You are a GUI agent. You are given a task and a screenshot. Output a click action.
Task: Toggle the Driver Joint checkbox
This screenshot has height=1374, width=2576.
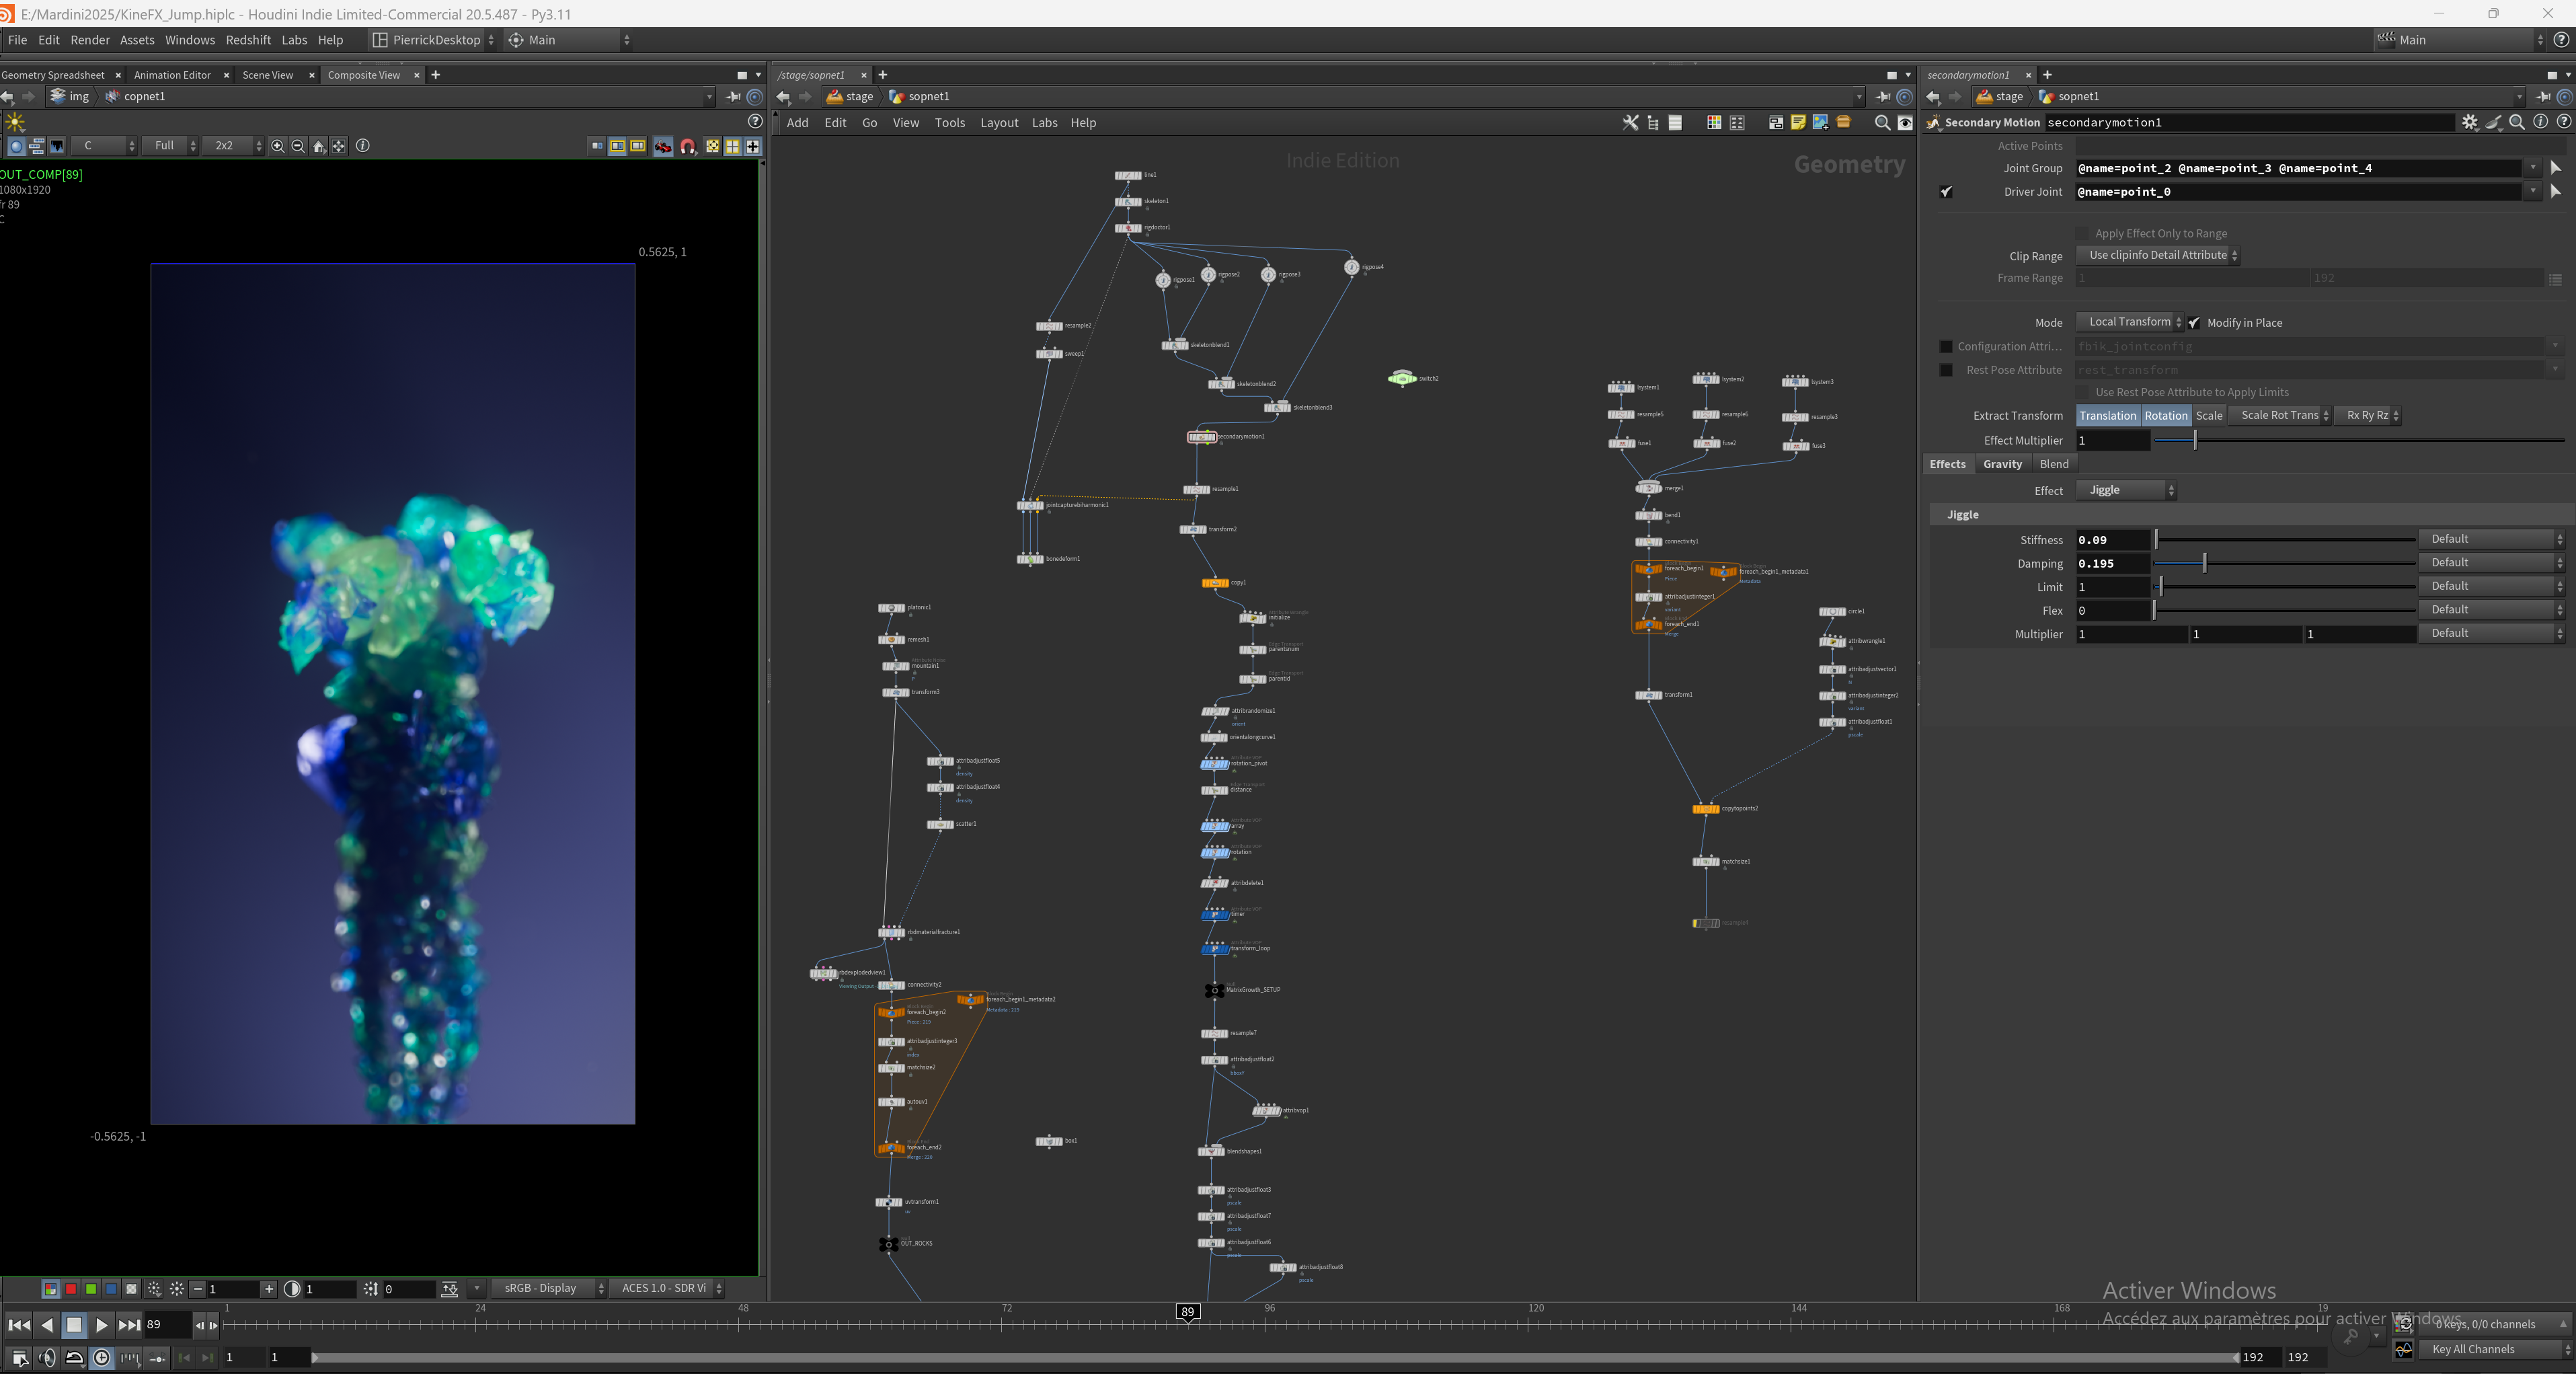pos(1946,192)
